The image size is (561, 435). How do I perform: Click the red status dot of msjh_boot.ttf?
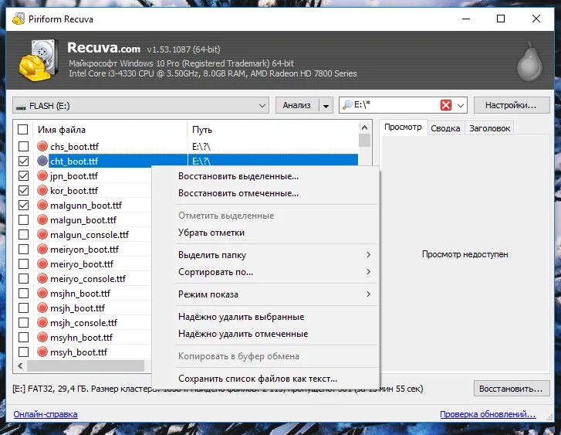point(42,308)
